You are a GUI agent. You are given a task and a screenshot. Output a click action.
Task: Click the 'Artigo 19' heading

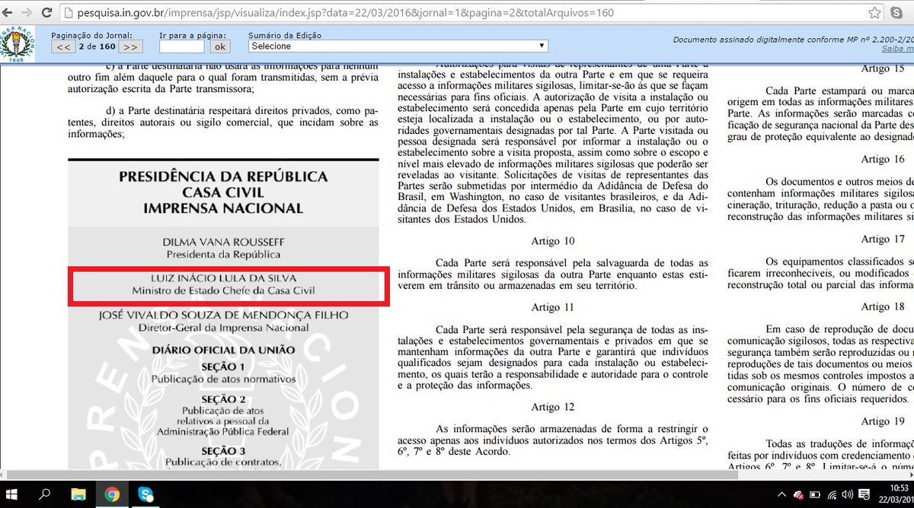tap(883, 421)
